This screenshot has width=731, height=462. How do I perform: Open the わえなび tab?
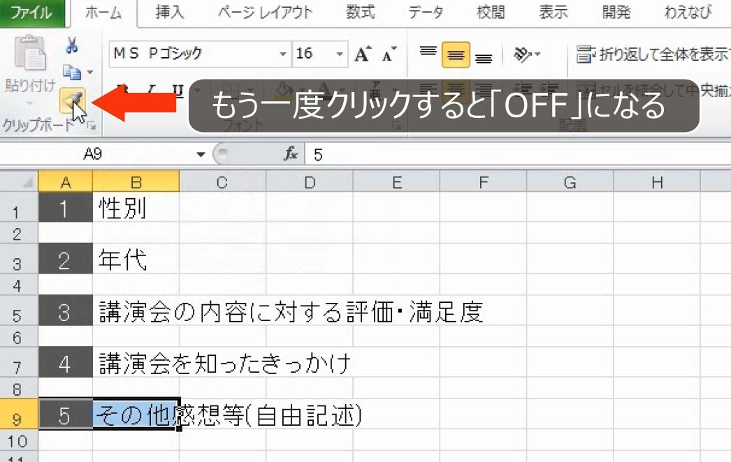tap(688, 12)
